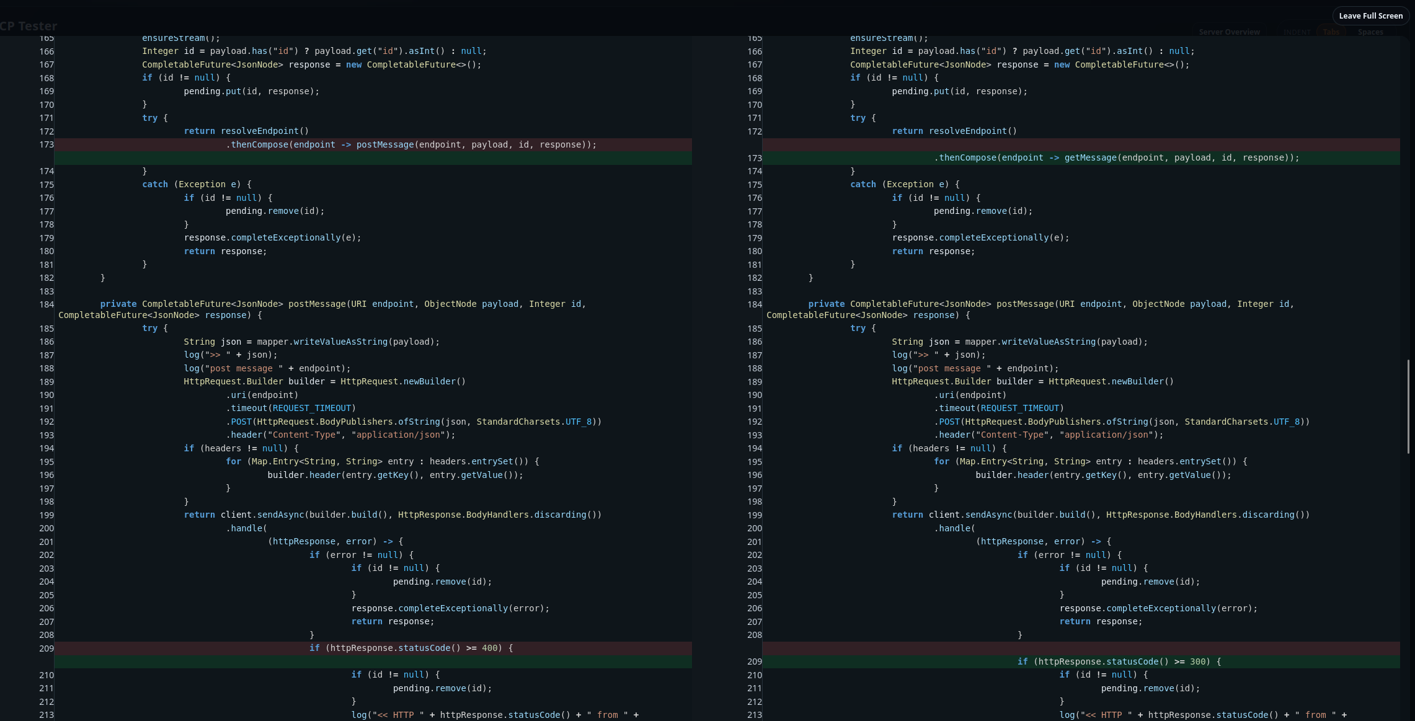Click the "application/json" string in the left pane

coord(397,435)
